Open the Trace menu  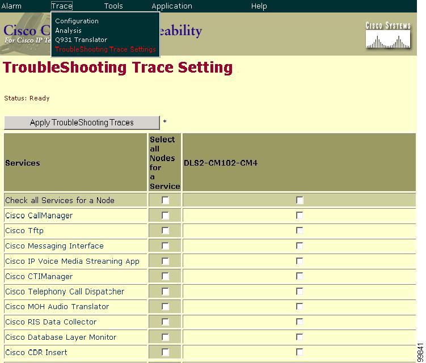tap(62, 6)
